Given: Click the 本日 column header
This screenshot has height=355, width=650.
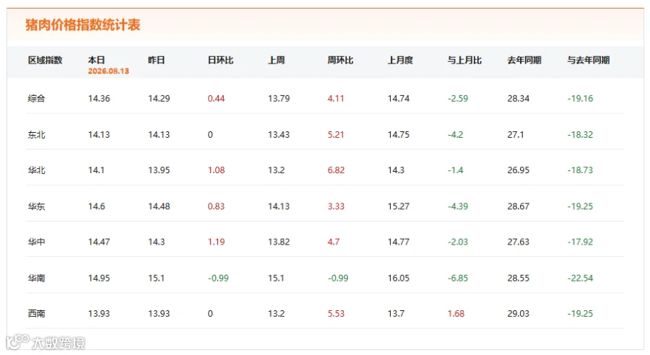Looking at the screenshot, I should tap(97, 60).
